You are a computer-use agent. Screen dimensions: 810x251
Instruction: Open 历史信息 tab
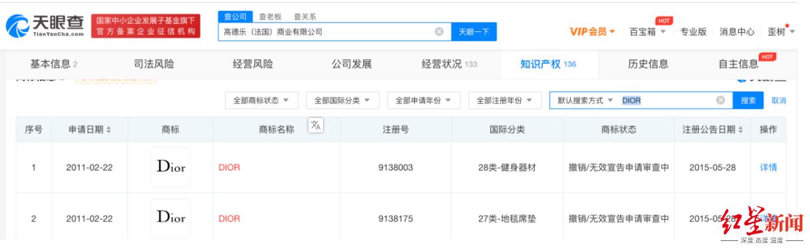[648, 64]
